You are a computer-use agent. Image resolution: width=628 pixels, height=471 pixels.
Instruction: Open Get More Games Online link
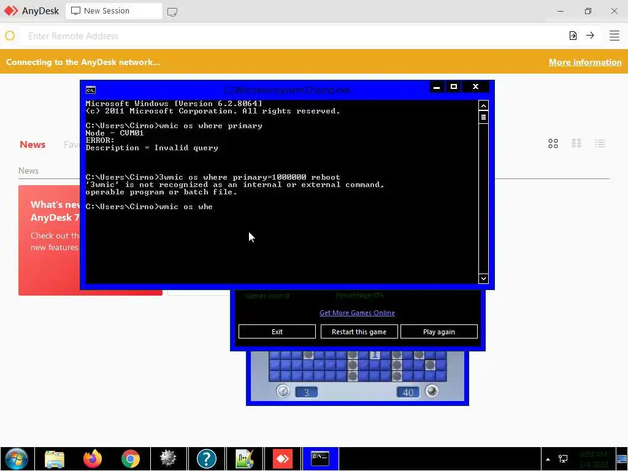point(357,313)
